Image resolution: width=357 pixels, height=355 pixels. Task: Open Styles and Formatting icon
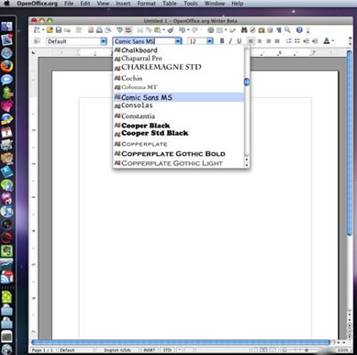37,41
